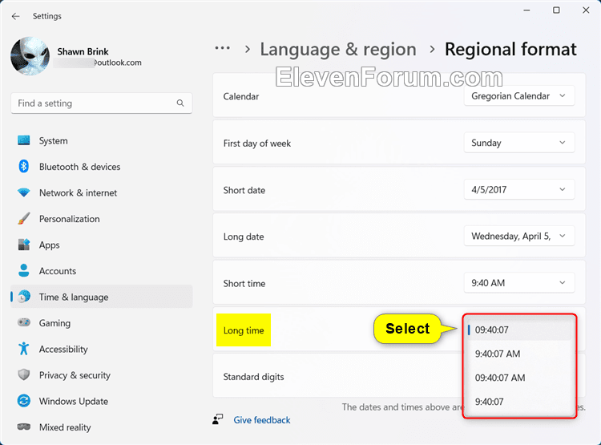Image resolution: width=601 pixels, height=445 pixels.
Task: Click the Apps icon in the sidebar
Action: (x=24, y=245)
